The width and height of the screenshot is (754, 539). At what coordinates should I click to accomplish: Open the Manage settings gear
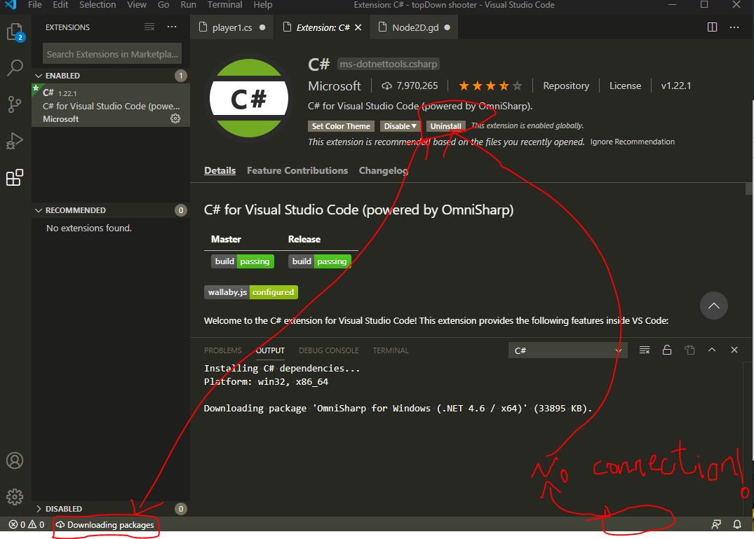click(x=15, y=498)
